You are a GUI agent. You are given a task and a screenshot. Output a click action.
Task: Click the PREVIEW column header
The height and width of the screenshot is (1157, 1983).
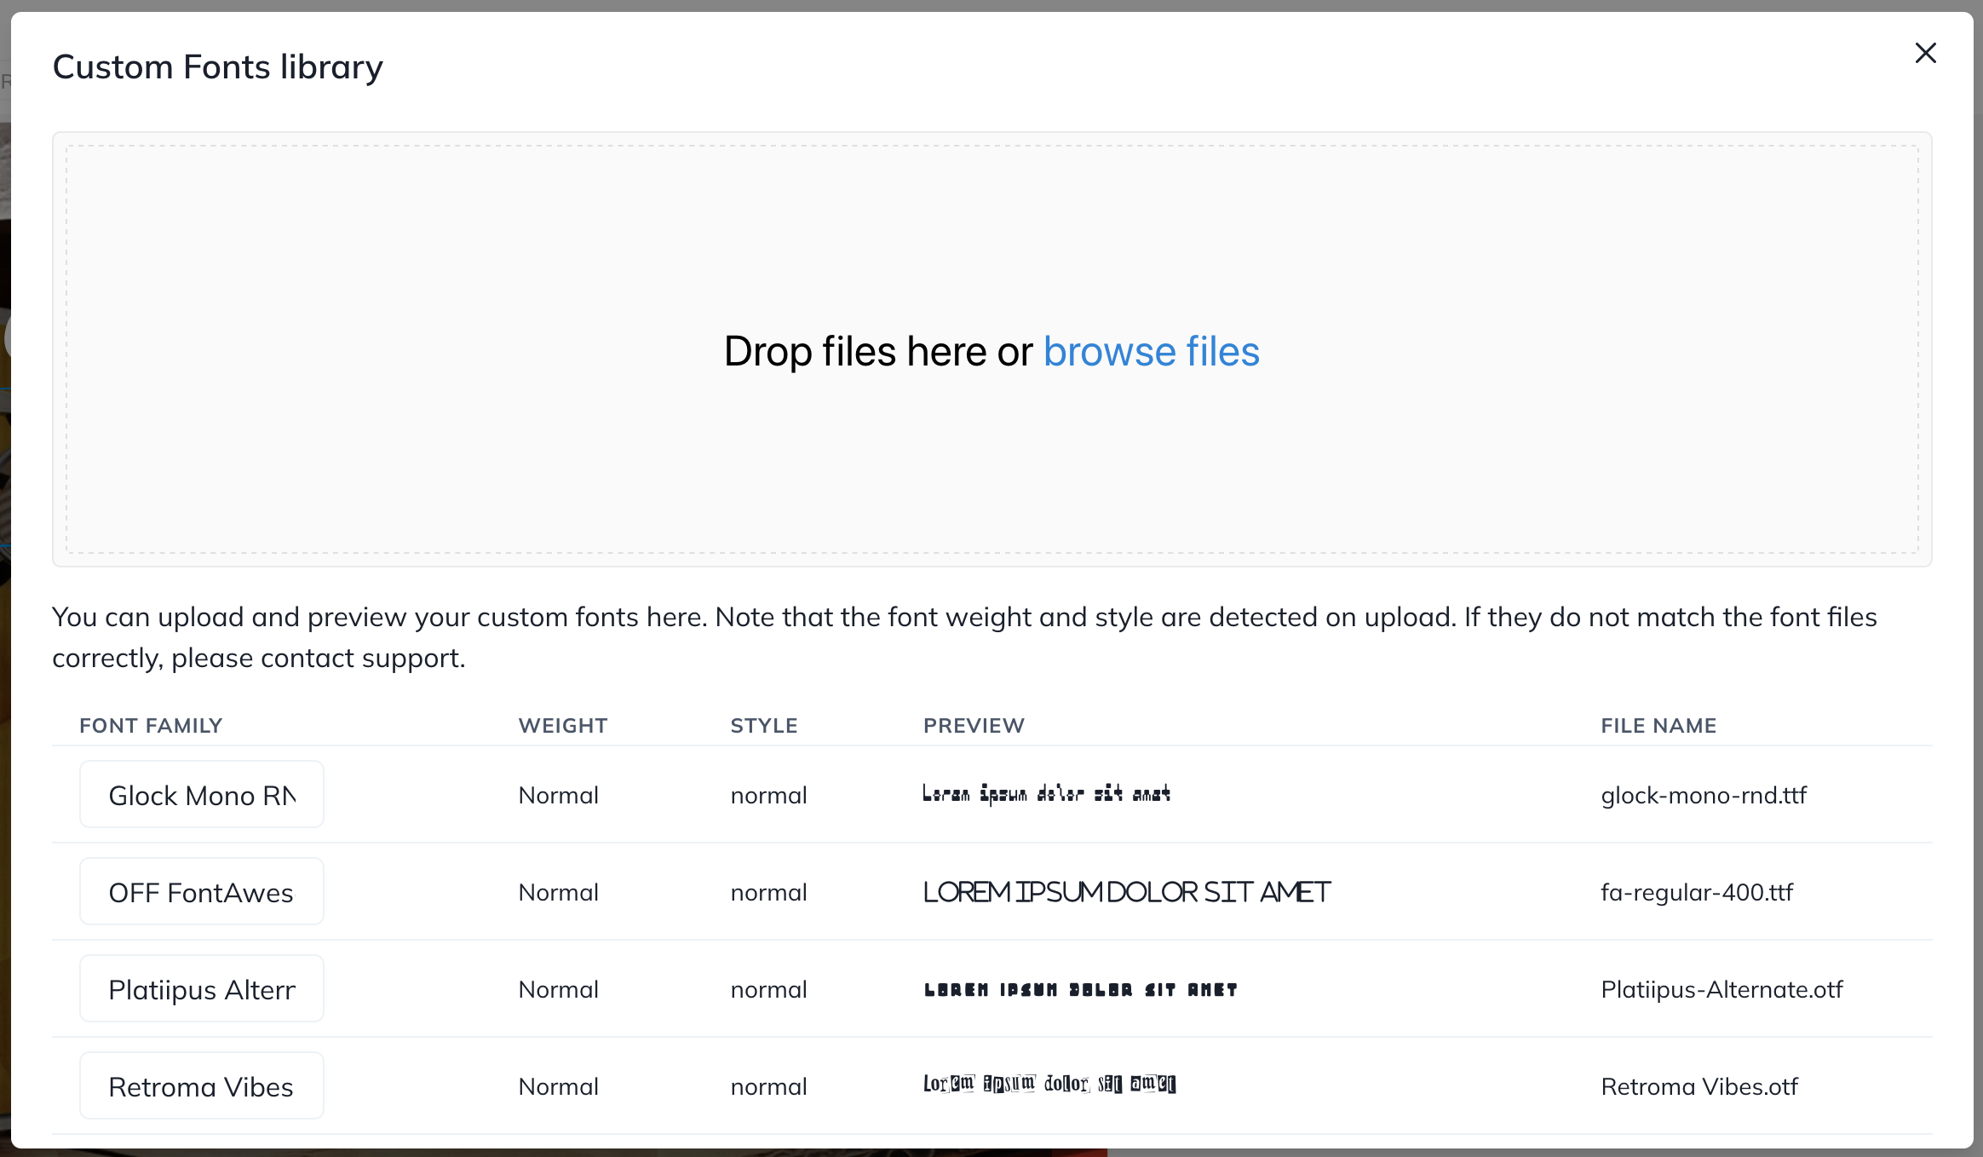point(974,726)
